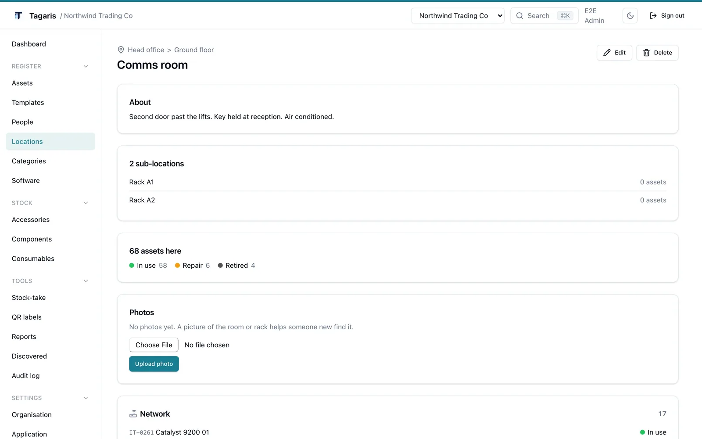Open Templates in the sidebar
This screenshot has width=702, height=439.
[50, 103]
